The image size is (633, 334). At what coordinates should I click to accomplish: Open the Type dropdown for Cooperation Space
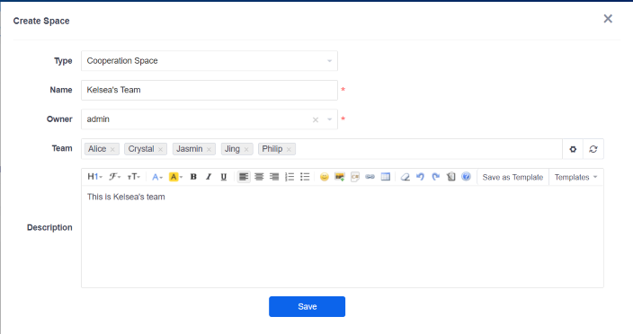click(x=210, y=61)
